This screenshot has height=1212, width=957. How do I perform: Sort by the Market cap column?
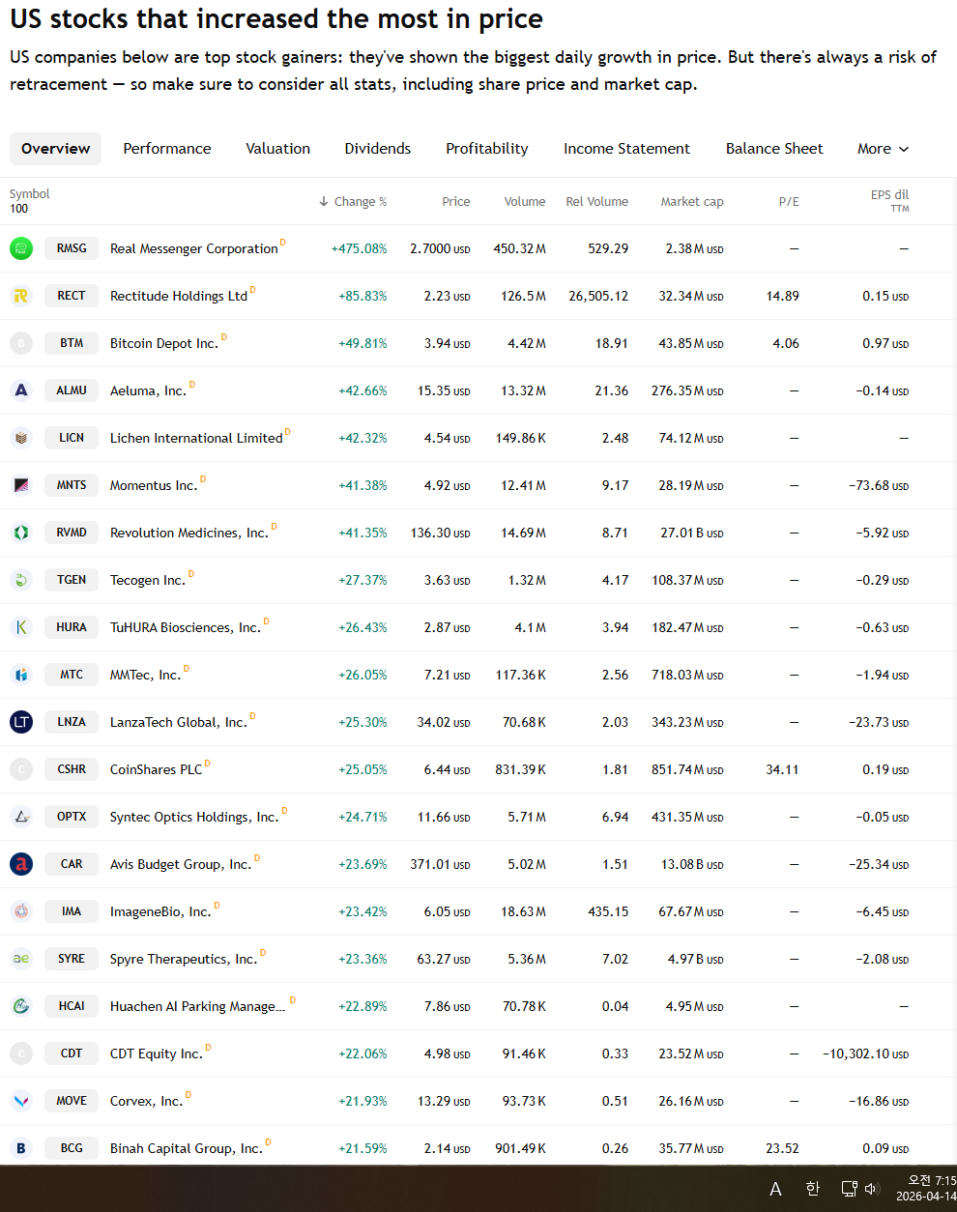tap(692, 202)
